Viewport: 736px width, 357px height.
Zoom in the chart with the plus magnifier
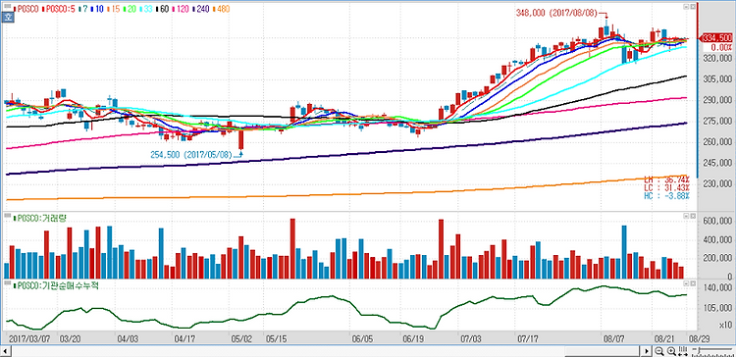coord(671,351)
